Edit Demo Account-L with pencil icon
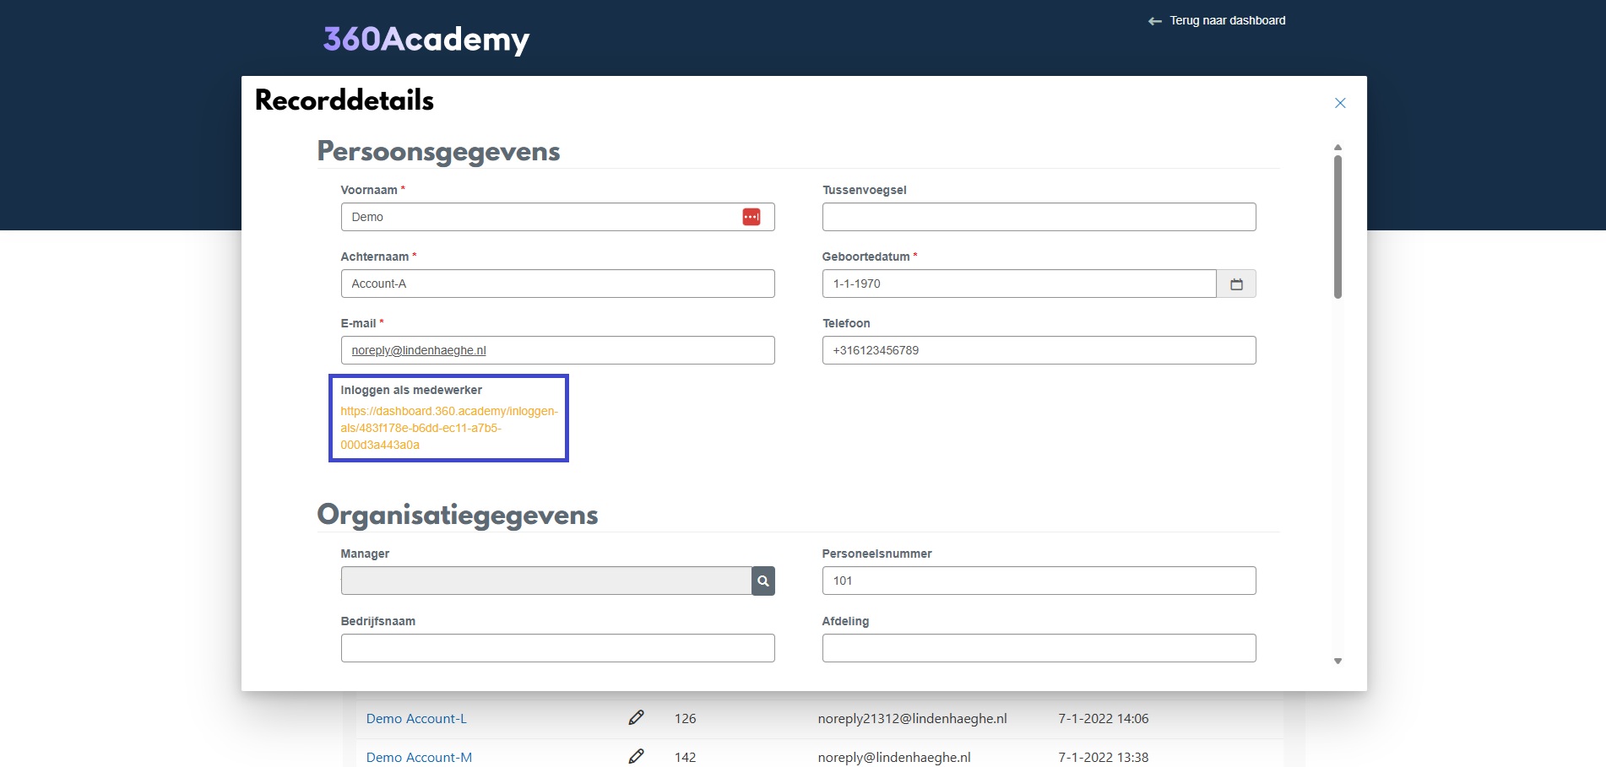1606x767 pixels. click(x=637, y=717)
